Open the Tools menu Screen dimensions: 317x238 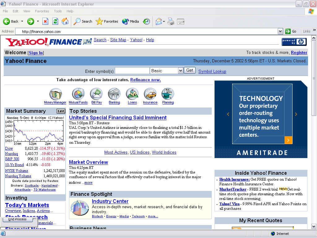(58, 11)
